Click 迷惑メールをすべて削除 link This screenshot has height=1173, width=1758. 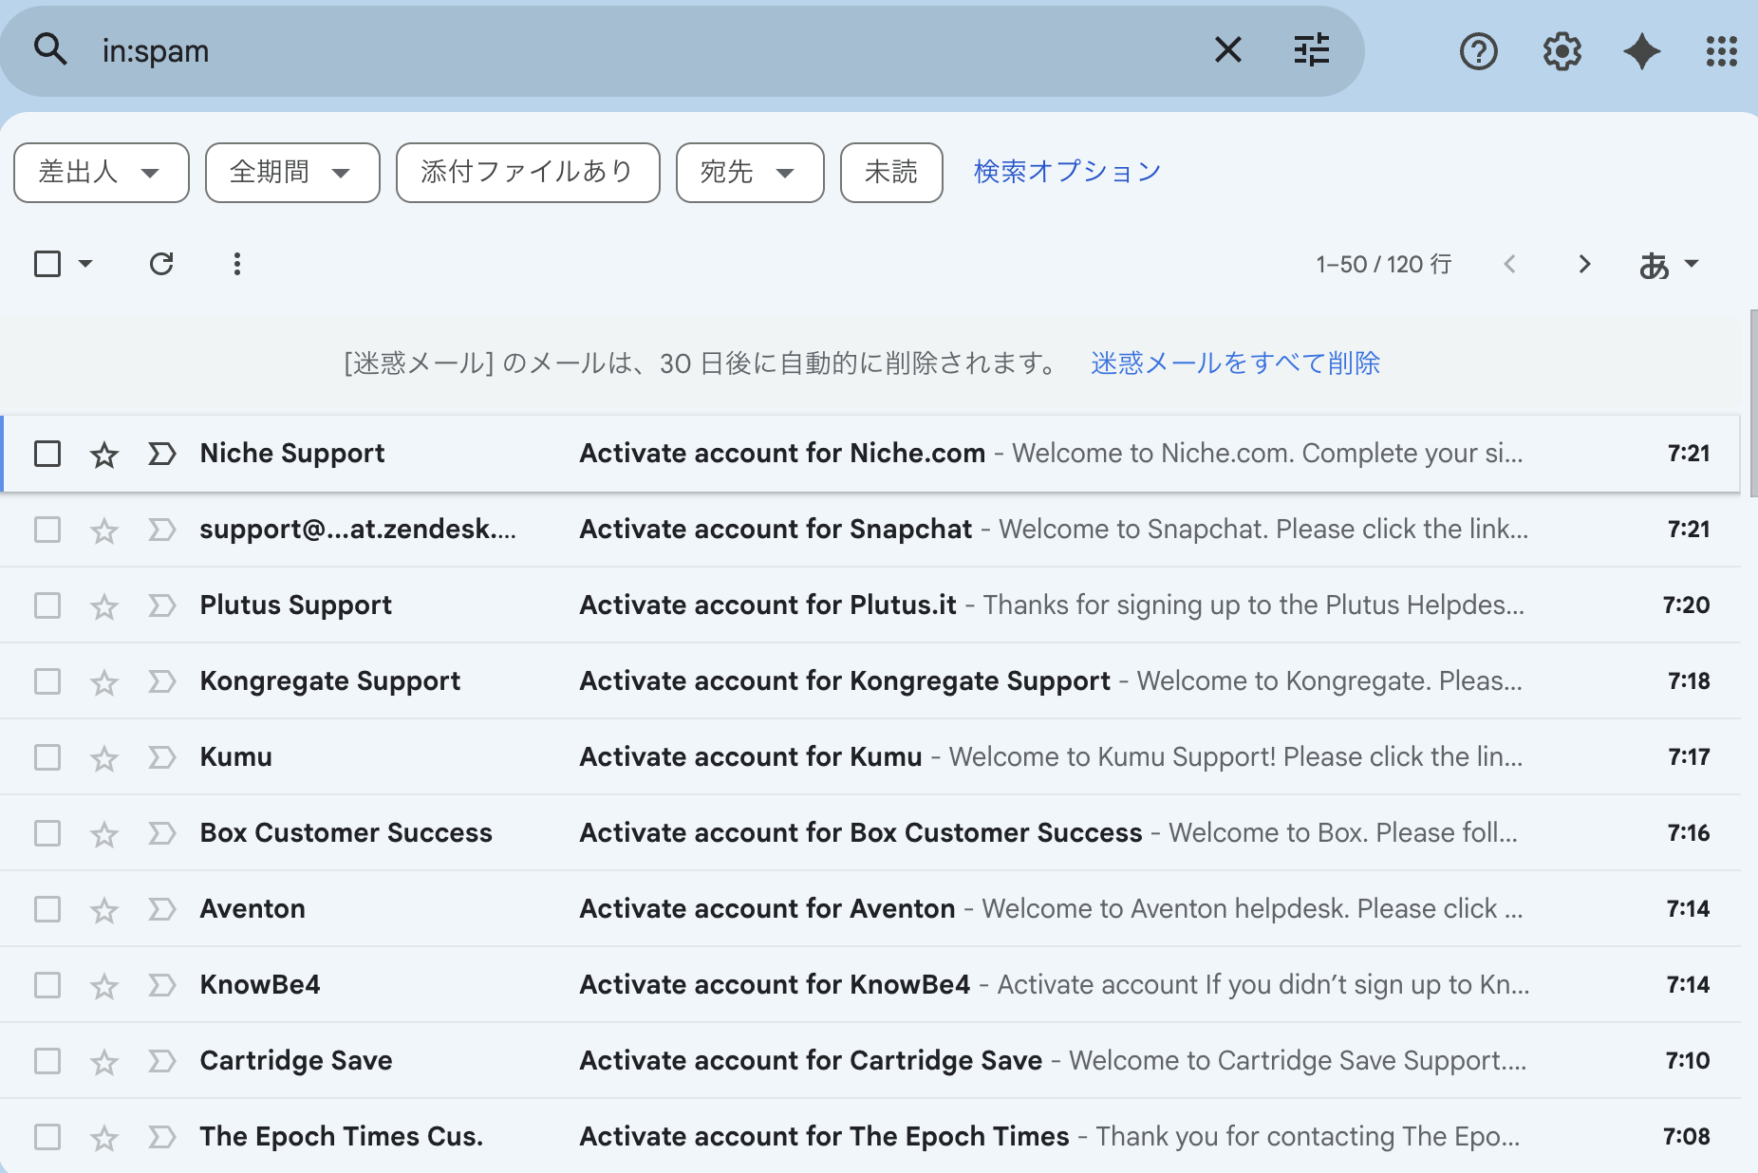coord(1235,363)
